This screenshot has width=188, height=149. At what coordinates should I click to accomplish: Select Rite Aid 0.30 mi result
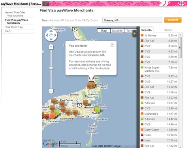pyautogui.click(x=159, y=41)
